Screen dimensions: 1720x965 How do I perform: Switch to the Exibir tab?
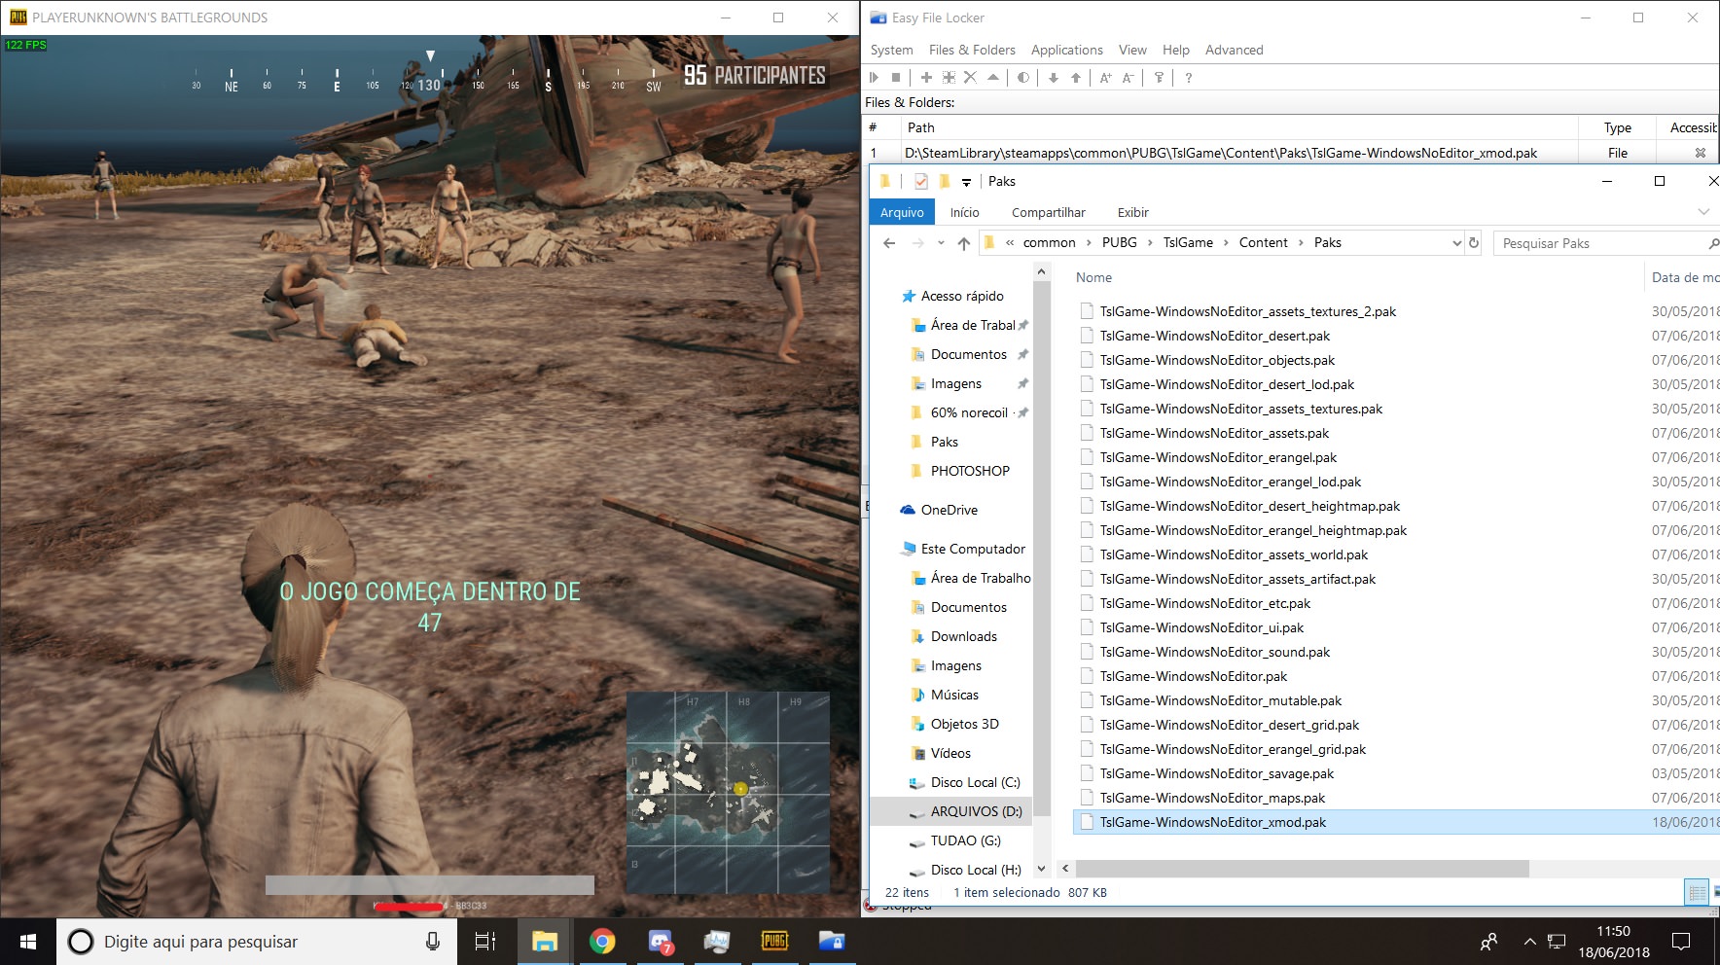[x=1132, y=212]
